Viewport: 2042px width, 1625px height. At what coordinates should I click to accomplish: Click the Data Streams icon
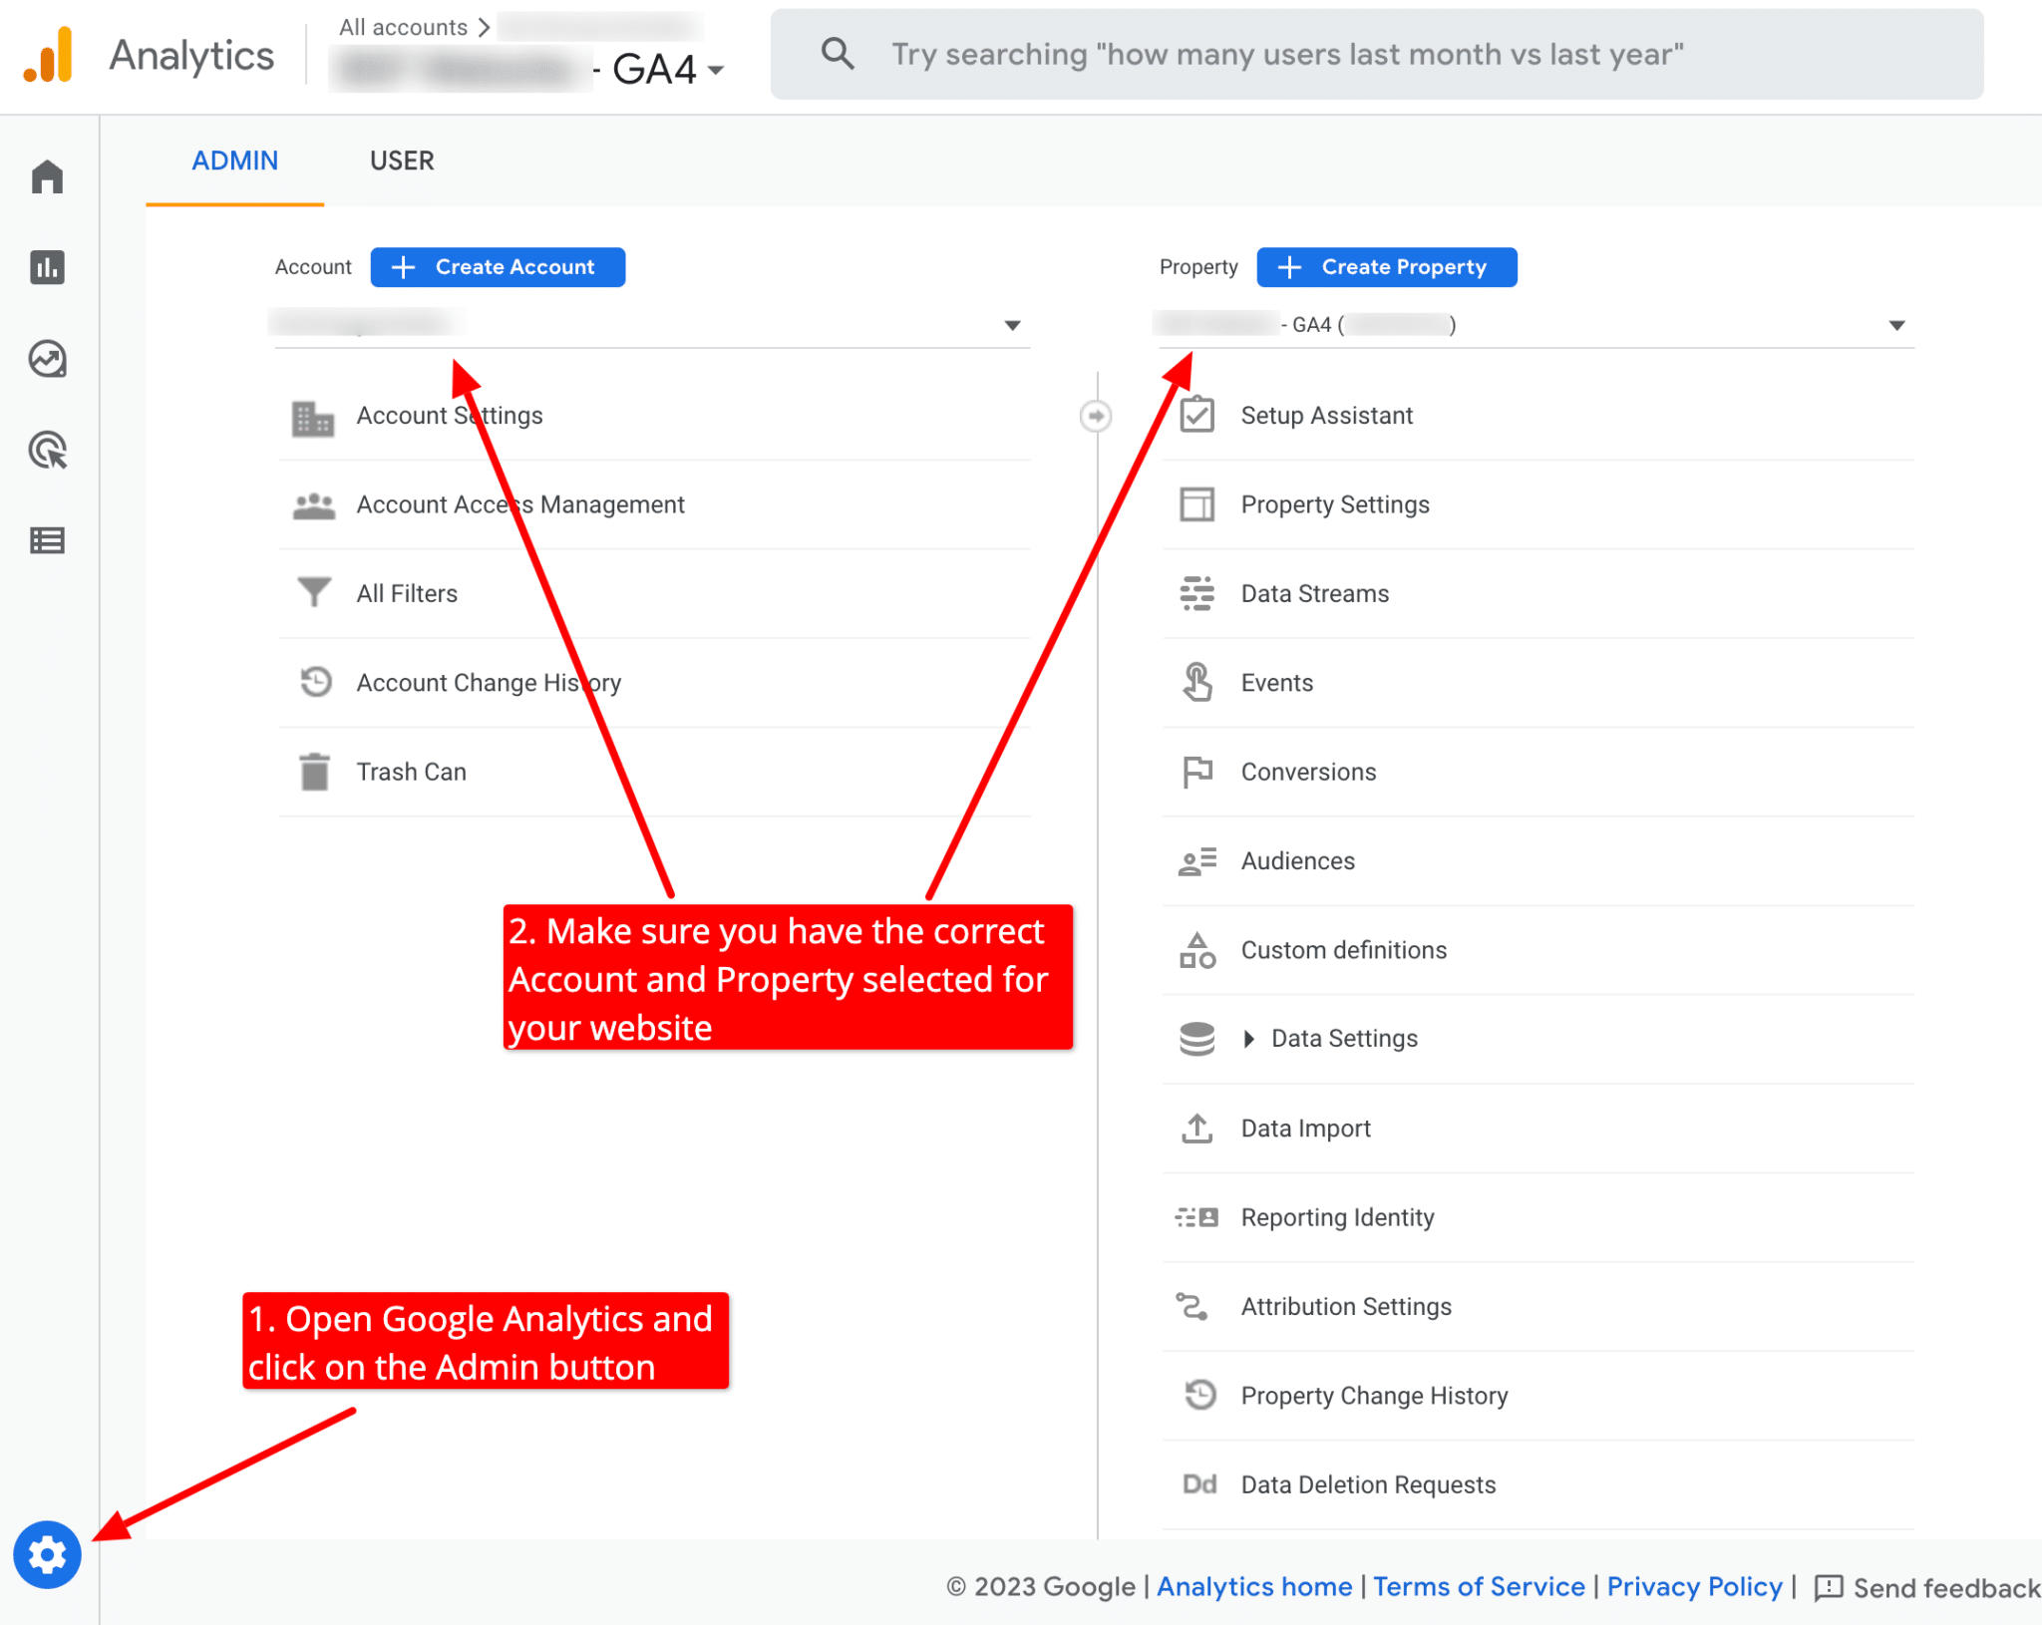point(1196,593)
